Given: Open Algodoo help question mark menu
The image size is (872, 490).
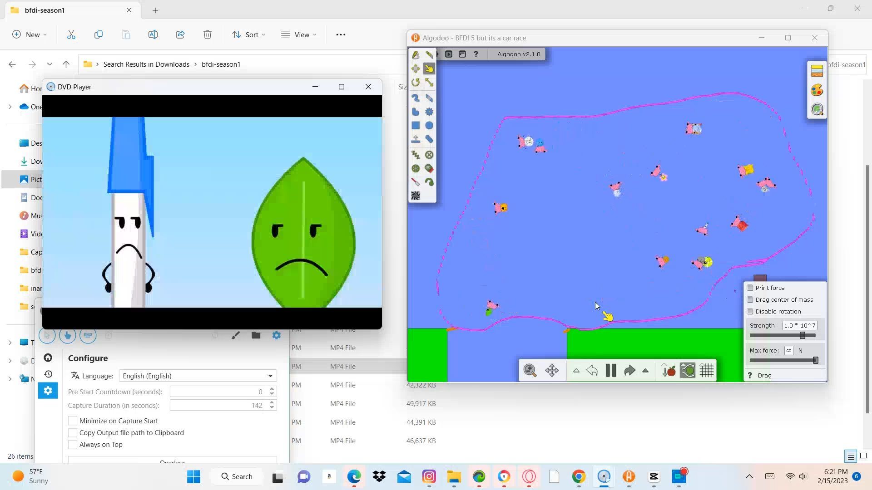Looking at the screenshot, I should 476,54.
